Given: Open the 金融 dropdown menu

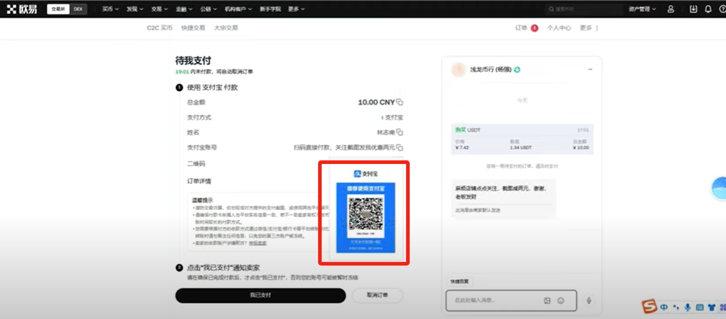Looking at the screenshot, I should click(x=184, y=10).
